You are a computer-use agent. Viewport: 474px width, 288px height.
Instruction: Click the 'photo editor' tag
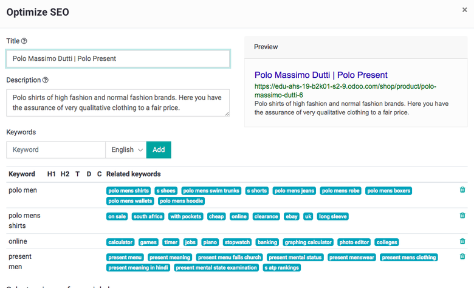tap(354, 242)
